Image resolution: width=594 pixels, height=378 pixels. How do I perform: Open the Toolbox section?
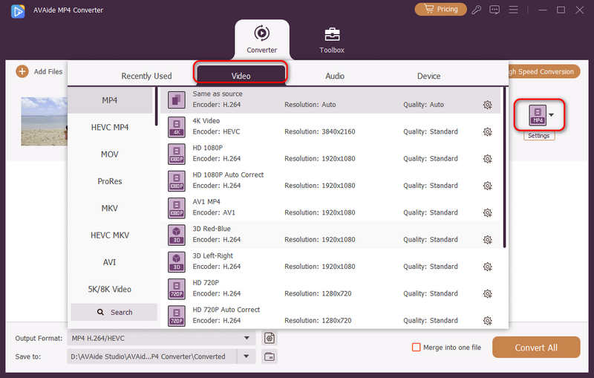pyautogui.click(x=332, y=40)
